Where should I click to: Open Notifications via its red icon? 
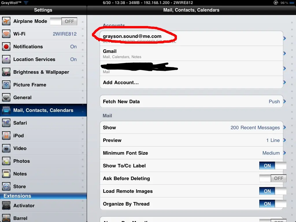[6, 47]
